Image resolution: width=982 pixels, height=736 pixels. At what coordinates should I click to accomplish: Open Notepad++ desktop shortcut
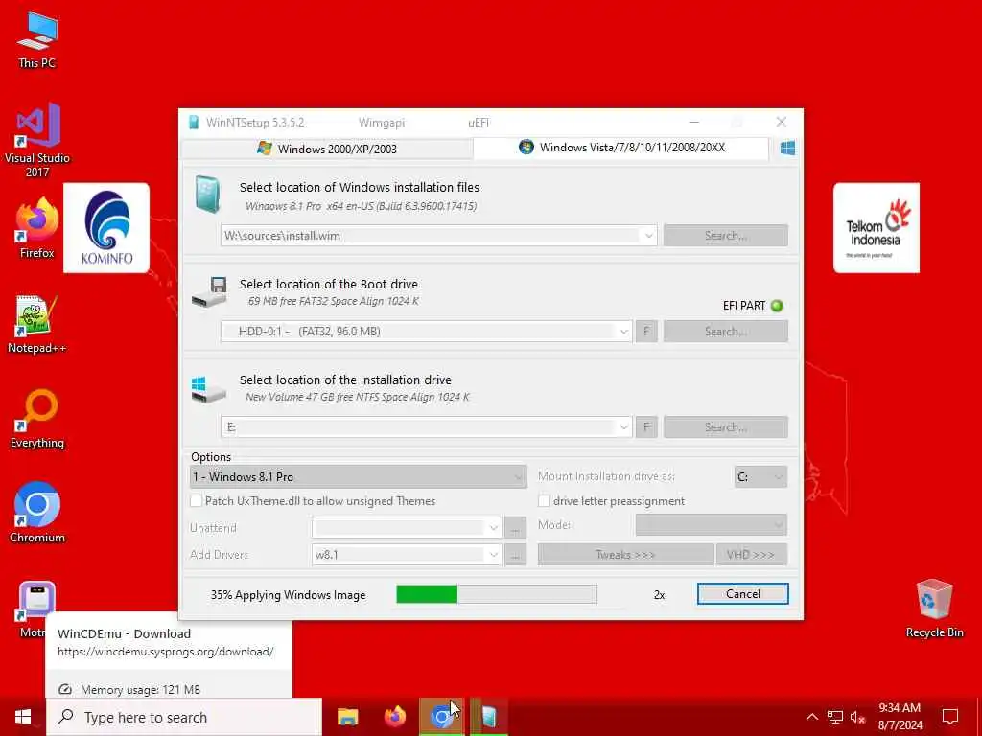[x=37, y=324]
